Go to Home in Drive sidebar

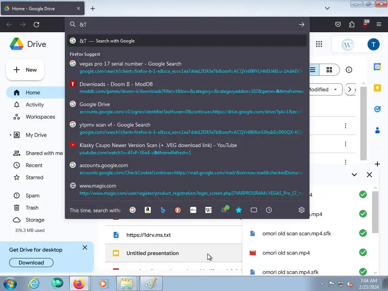coord(36,92)
